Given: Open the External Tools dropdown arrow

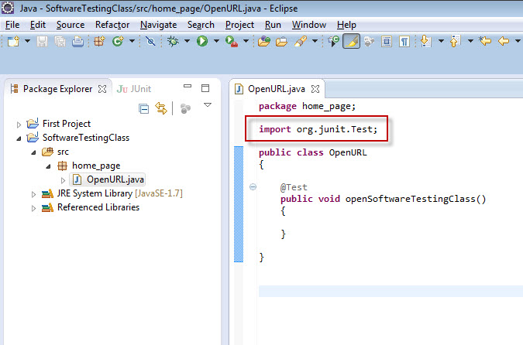Looking at the screenshot, I should (246, 41).
